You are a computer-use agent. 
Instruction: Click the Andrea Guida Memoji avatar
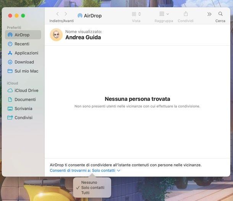(x=56, y=35)
